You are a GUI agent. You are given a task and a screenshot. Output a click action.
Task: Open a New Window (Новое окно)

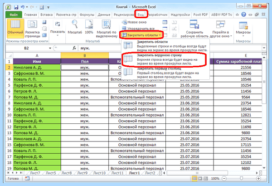pos(134,22)
